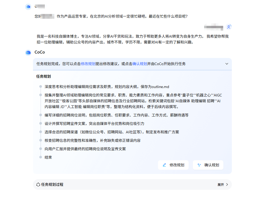
Task: Click the CoCo name label above the plan
Action: [40, 52]
